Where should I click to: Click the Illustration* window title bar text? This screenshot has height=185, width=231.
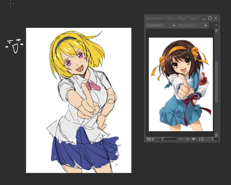pyautogui.click(x=173, y=18)
